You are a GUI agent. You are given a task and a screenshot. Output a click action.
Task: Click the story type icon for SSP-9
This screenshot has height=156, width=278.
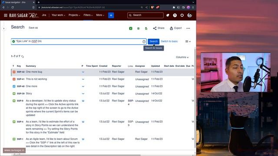[x=14, y=101]
